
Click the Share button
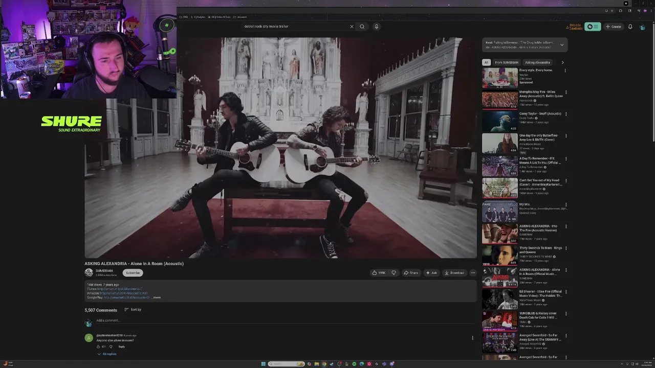point(410,273)
